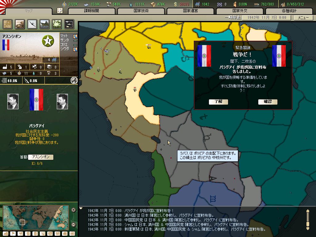
Task: Click the アスンシオン capital button
Action: click(x=41, y=157)
